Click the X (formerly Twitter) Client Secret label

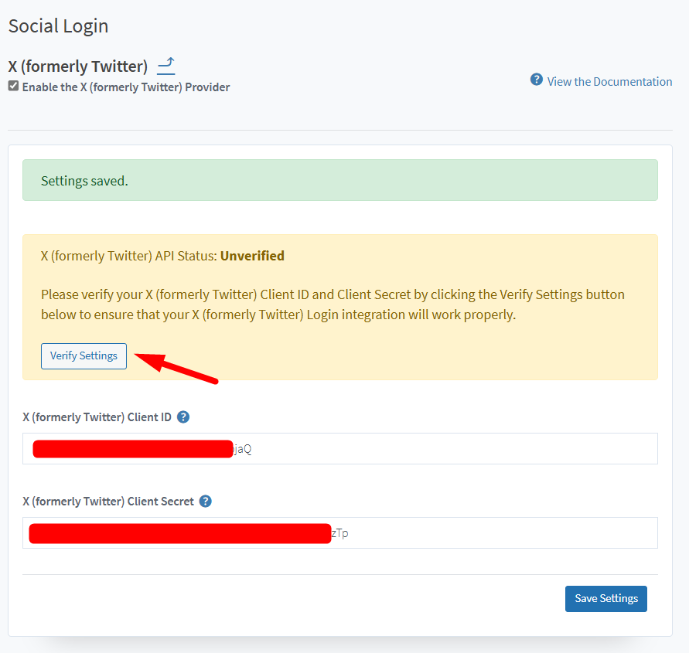point(108,501)
